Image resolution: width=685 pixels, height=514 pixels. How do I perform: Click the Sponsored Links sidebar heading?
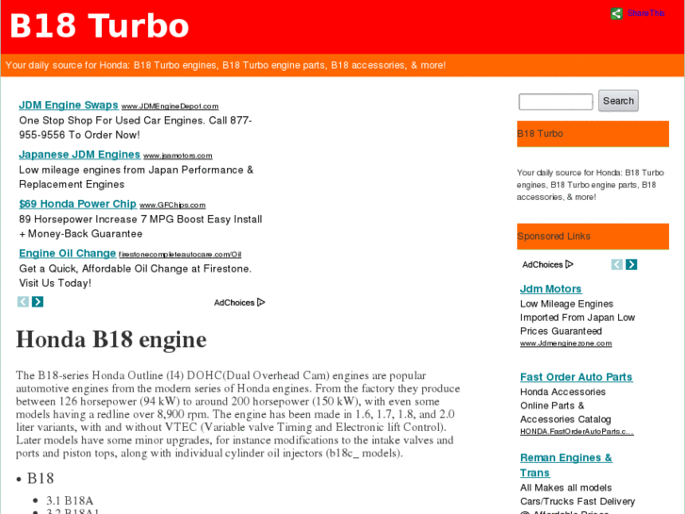pos(593,236)
